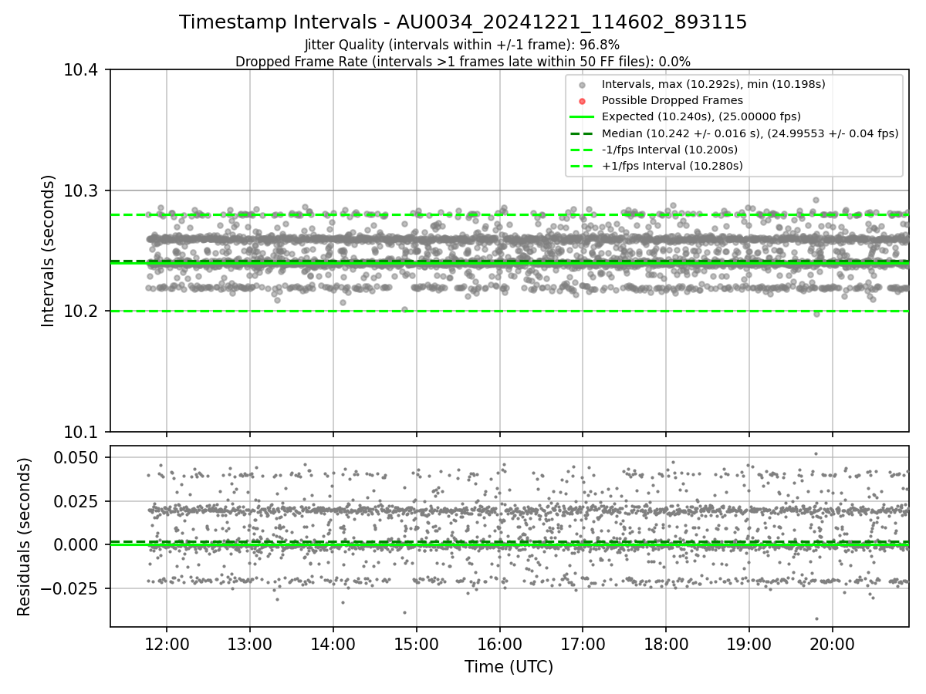
Task: Click the 15:00 time tick label
Action: 416,645
